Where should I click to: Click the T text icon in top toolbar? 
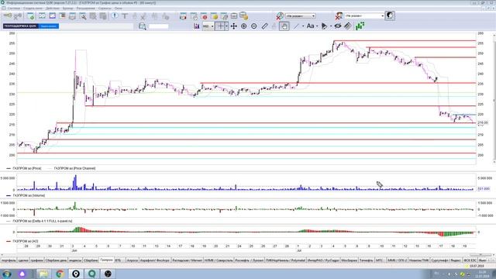click(125, 15)
